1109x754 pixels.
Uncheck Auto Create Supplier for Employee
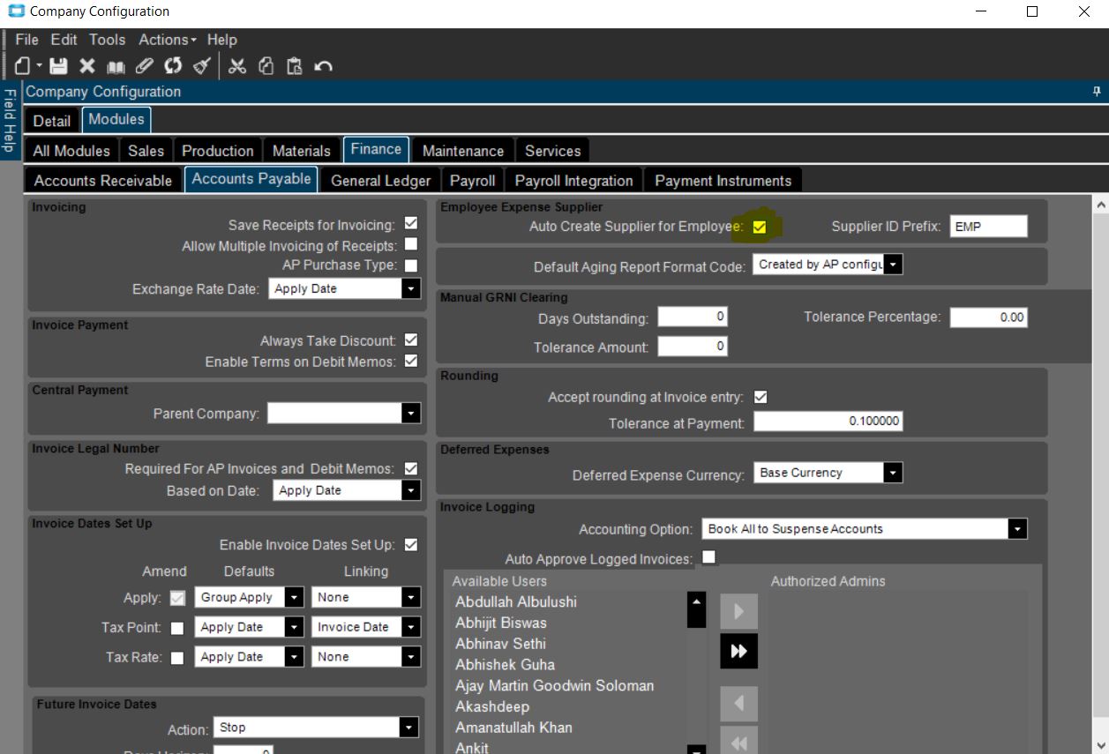(x=760, y=228)
